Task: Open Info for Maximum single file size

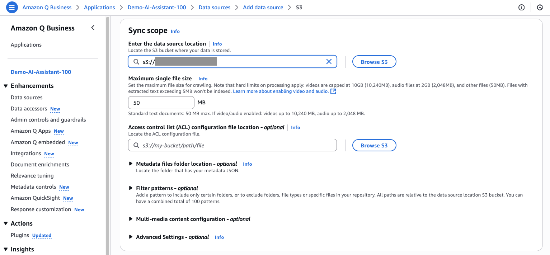Action: click(203, 79)
